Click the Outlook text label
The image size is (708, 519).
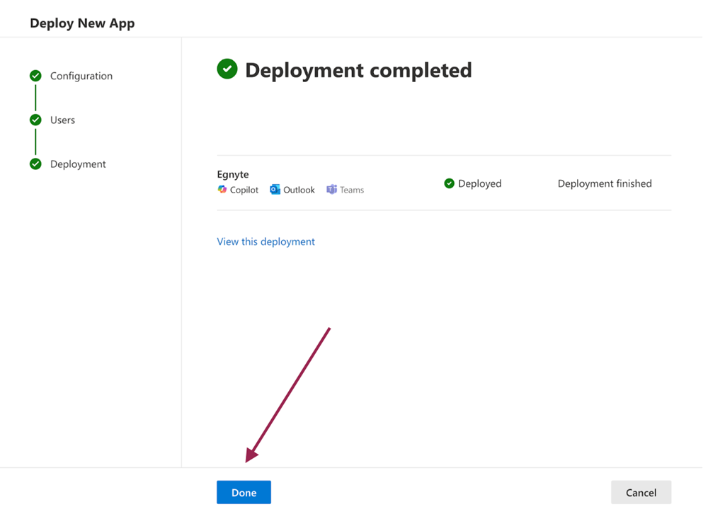[x=299, y=190]
